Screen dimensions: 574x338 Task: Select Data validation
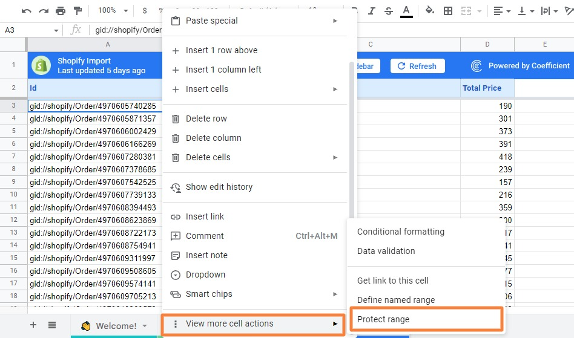click(x=426, y=251)
